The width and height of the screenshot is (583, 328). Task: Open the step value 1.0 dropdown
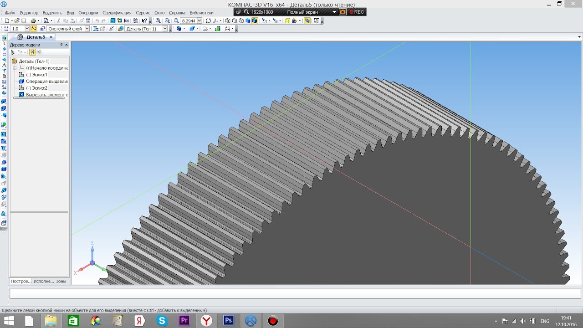pyautogui.click(x=27, y=28)
